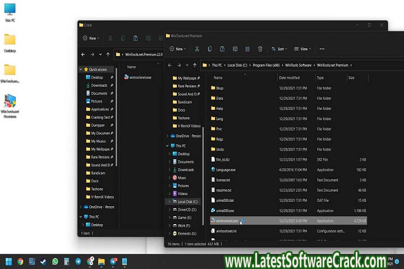Screen dimensions: 404x269
Task: Click Rename icon in WinTools.net Premium toolbar
Action: pyautogui.click(x=235, y=49)
